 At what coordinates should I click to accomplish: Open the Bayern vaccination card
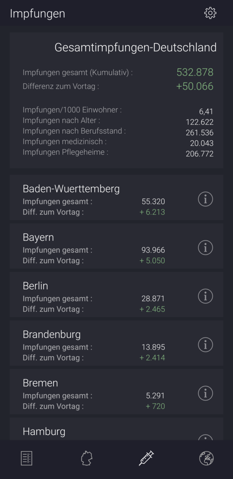coord(116,246)
